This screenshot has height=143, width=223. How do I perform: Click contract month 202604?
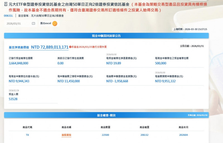(183, 135)
